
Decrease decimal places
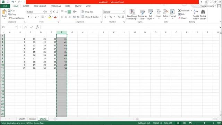pyautogui.click(x=123, y=17)
